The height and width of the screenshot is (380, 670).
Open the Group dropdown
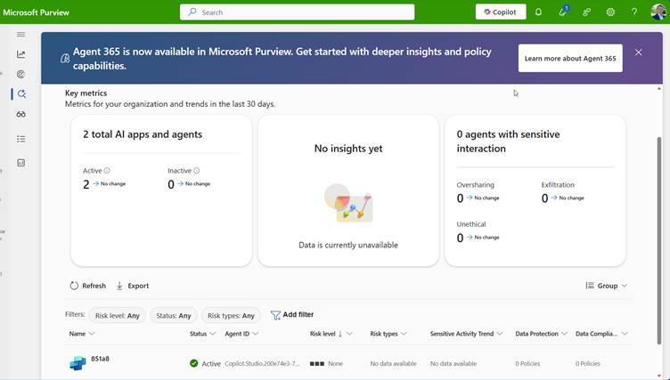(606, 286)
